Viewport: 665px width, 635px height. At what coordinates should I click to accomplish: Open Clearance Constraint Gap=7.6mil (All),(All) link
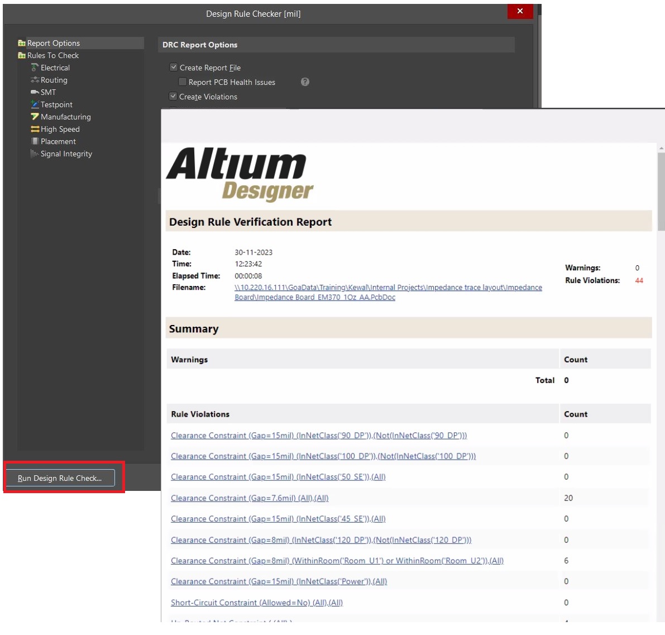(250, 498)
